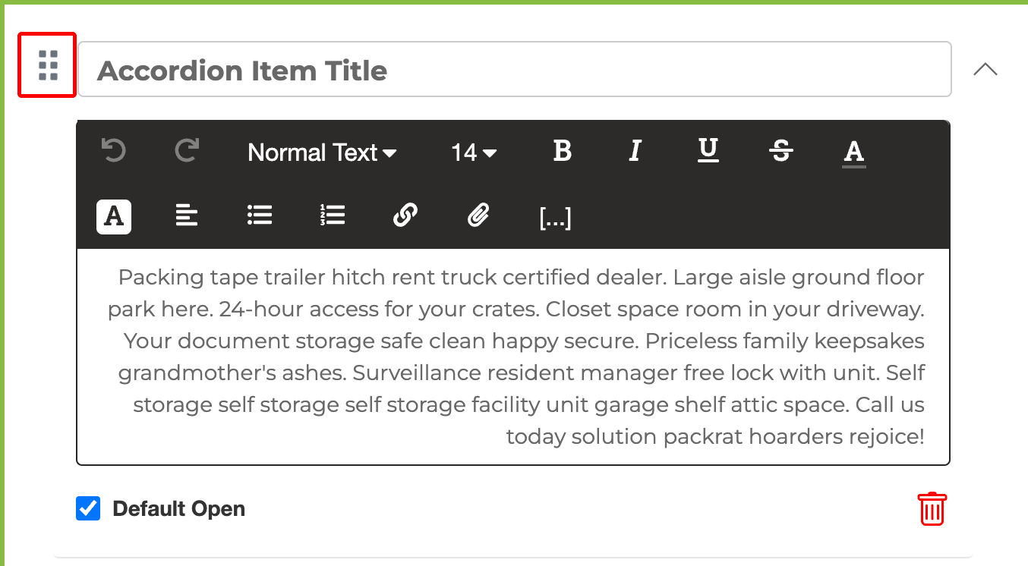
Task: Open the font size 14 dropdown
Action: pos(474,153)
